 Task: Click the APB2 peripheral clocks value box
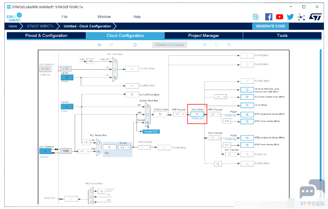point(247,138)
